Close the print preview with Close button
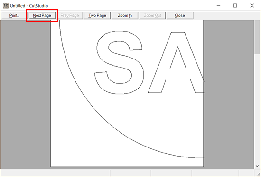 click(180, 16)
